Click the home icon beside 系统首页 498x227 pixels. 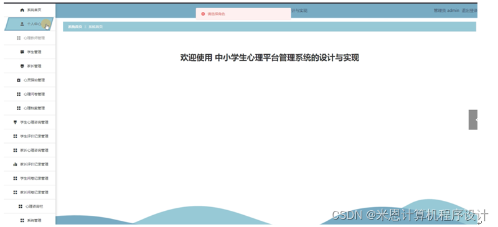coord(22,10)
